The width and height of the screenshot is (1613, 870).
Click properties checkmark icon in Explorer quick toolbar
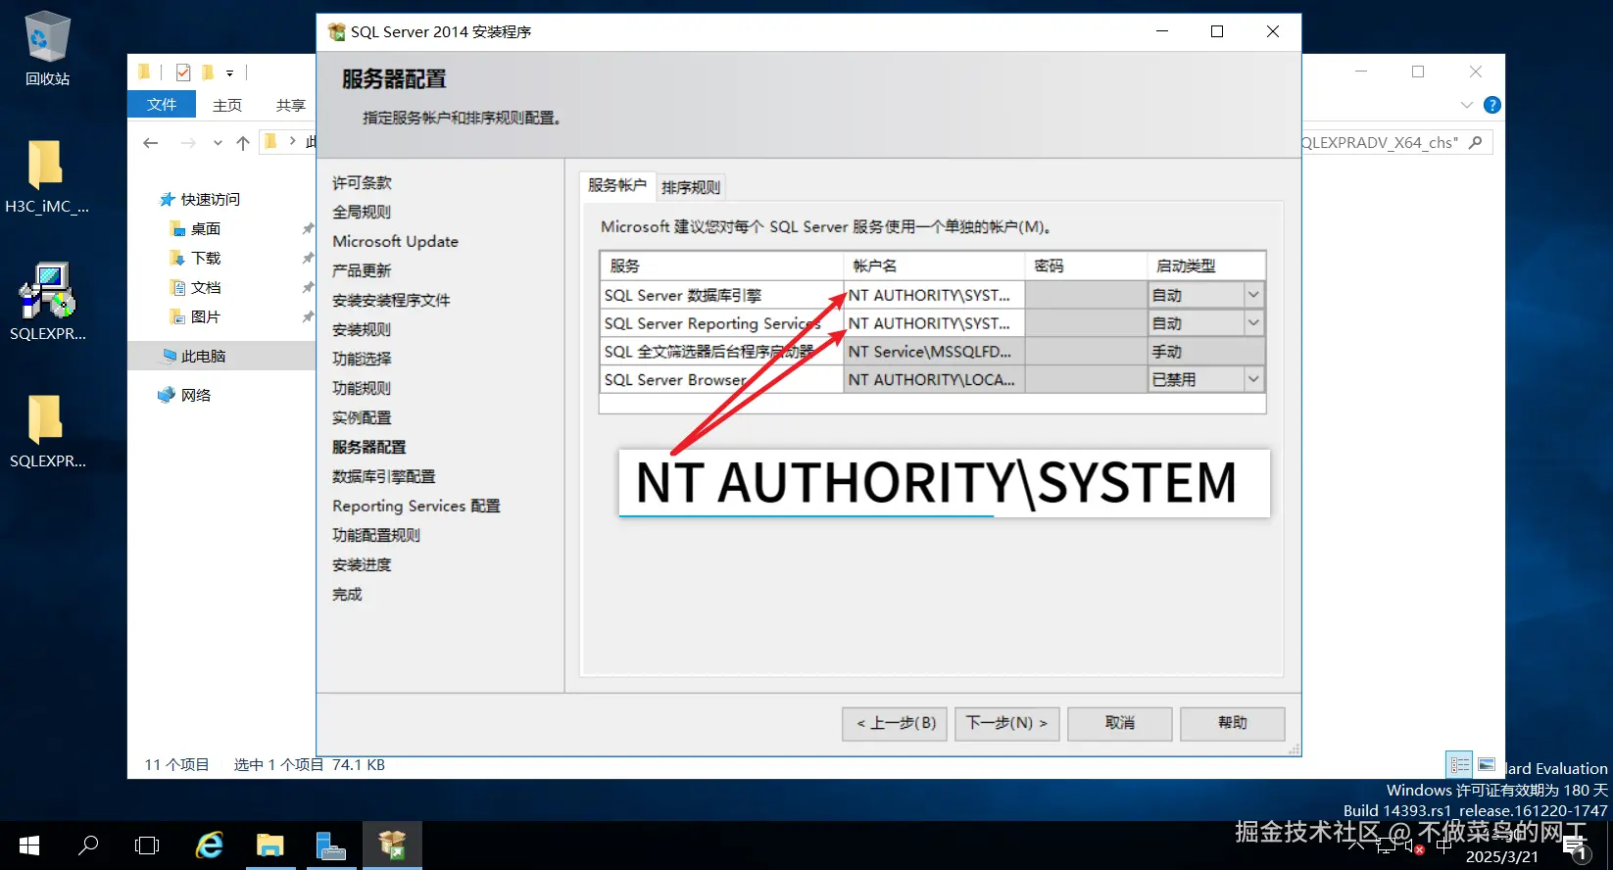(183, 72)
